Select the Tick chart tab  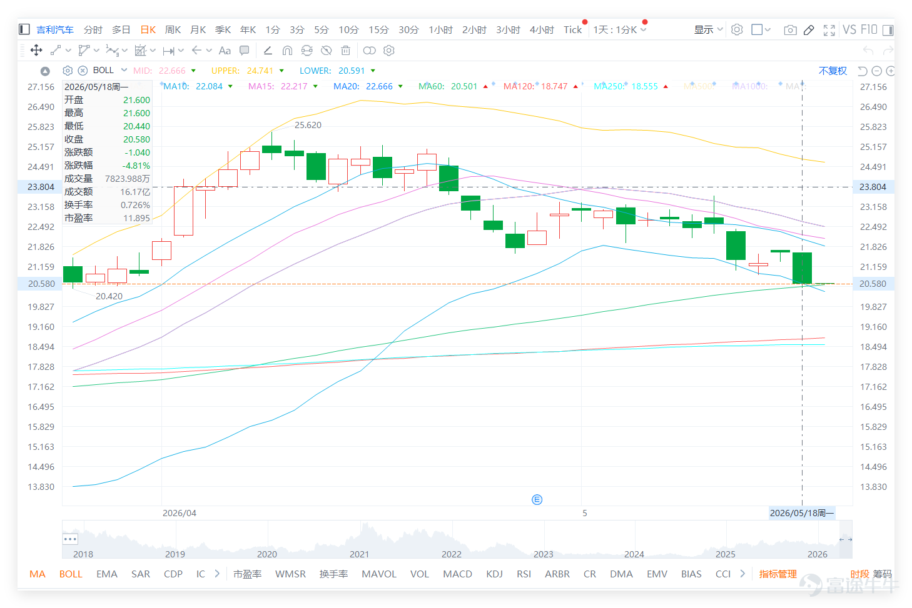[x=572, y=29]
